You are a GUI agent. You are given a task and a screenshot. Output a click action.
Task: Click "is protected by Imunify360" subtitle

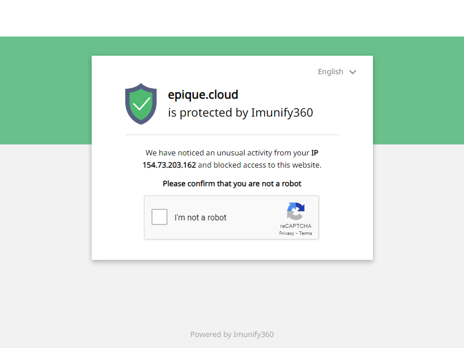point(240,113)
